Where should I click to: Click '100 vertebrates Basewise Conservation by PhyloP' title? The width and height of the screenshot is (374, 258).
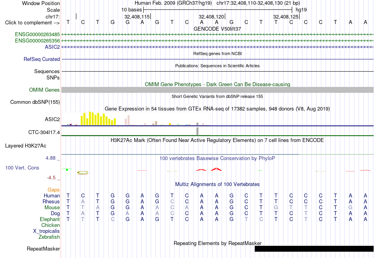(217, 158)
